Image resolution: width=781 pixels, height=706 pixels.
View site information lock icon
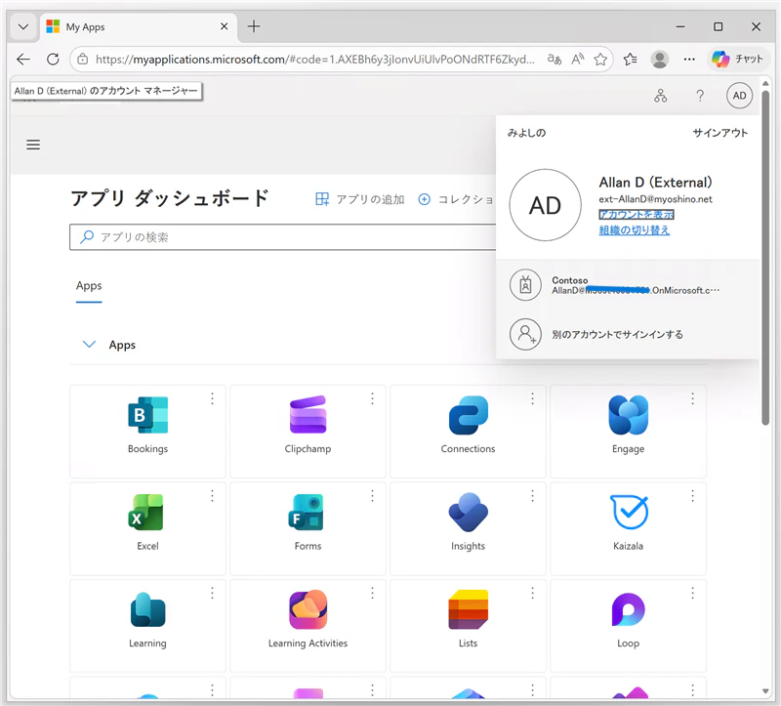[83, 60]
